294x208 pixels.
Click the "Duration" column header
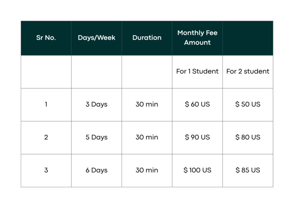(x=147, y=38)
